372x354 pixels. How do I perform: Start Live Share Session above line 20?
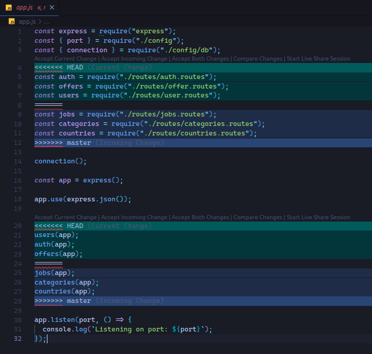point(319,217)
